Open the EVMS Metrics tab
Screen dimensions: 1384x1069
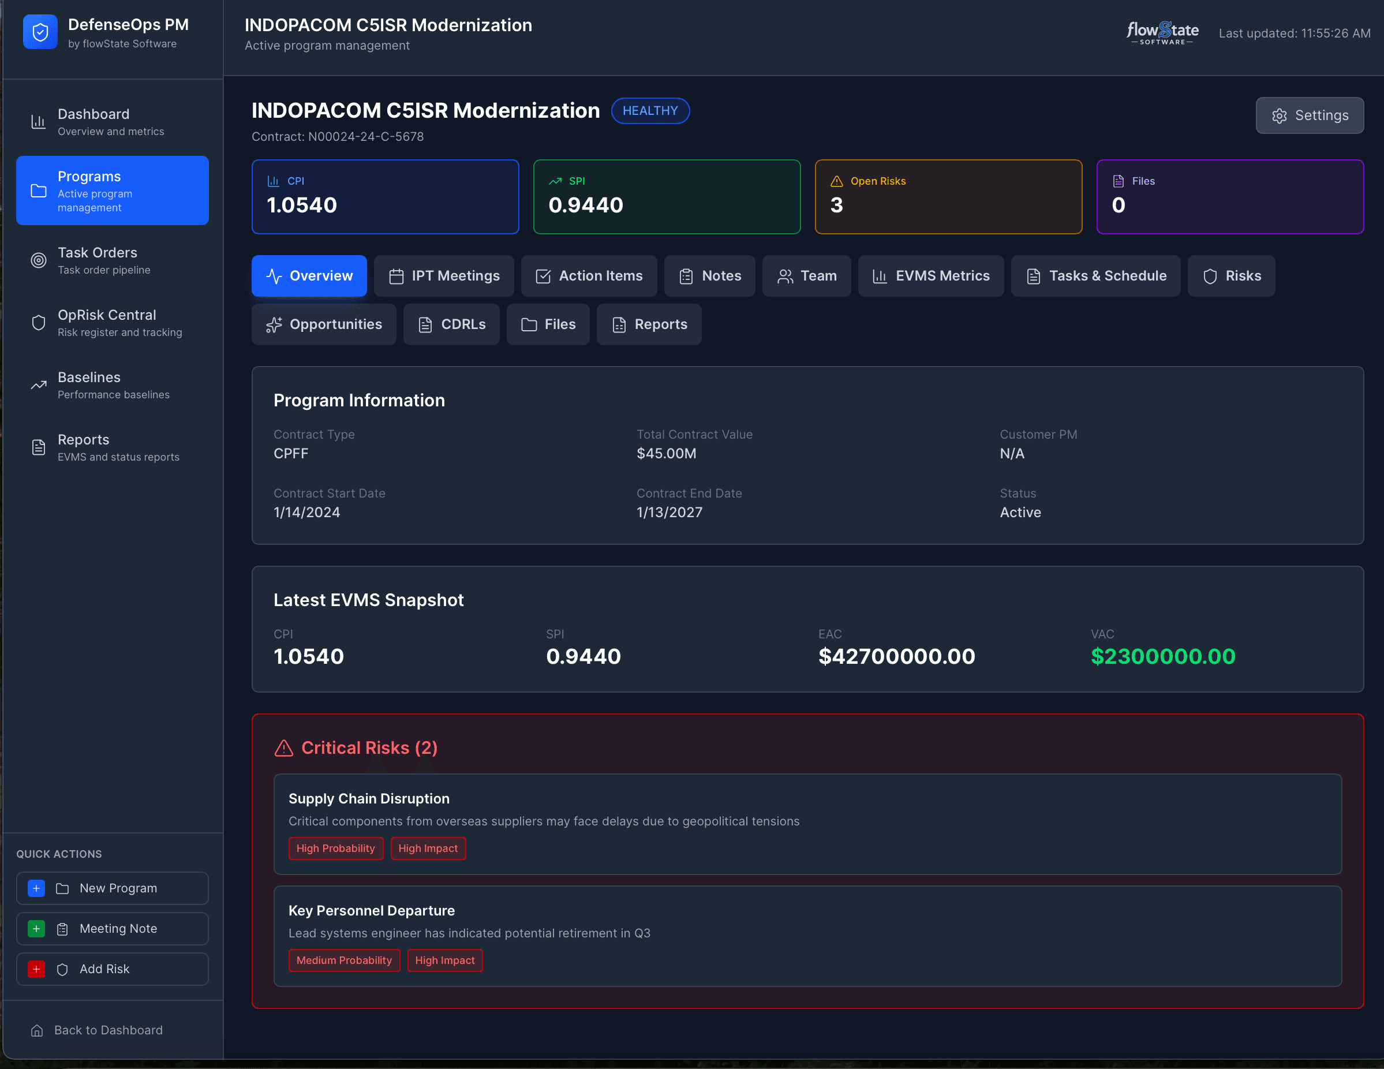pyautogui.click(x=930, y=276)
